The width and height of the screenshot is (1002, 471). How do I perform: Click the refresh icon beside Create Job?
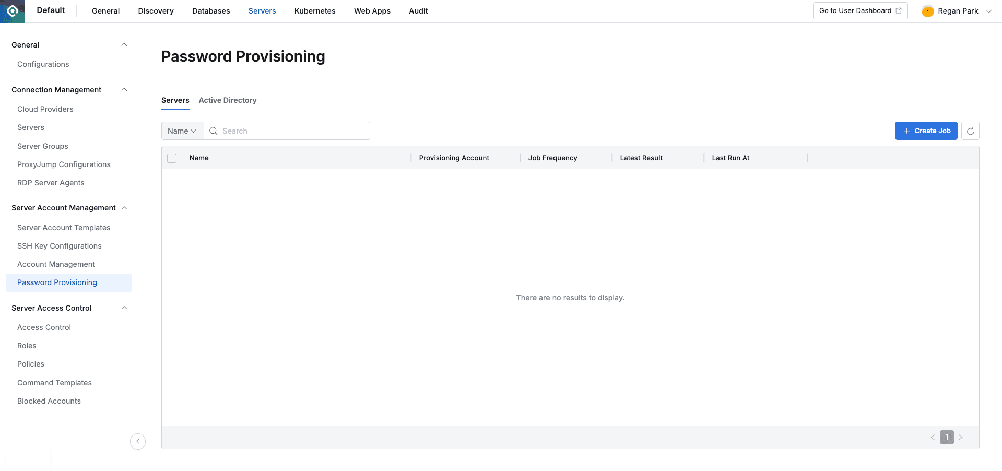(x=970, y=131)
